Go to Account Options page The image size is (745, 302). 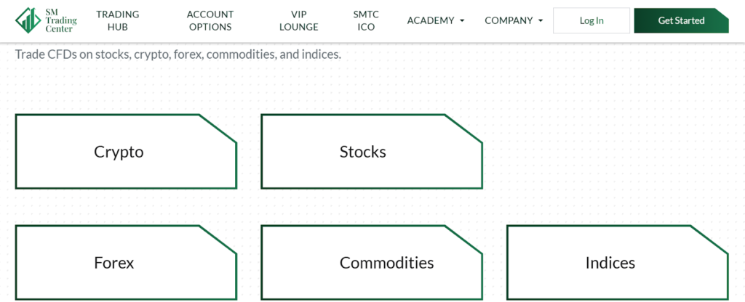click(x=210, y=20)
